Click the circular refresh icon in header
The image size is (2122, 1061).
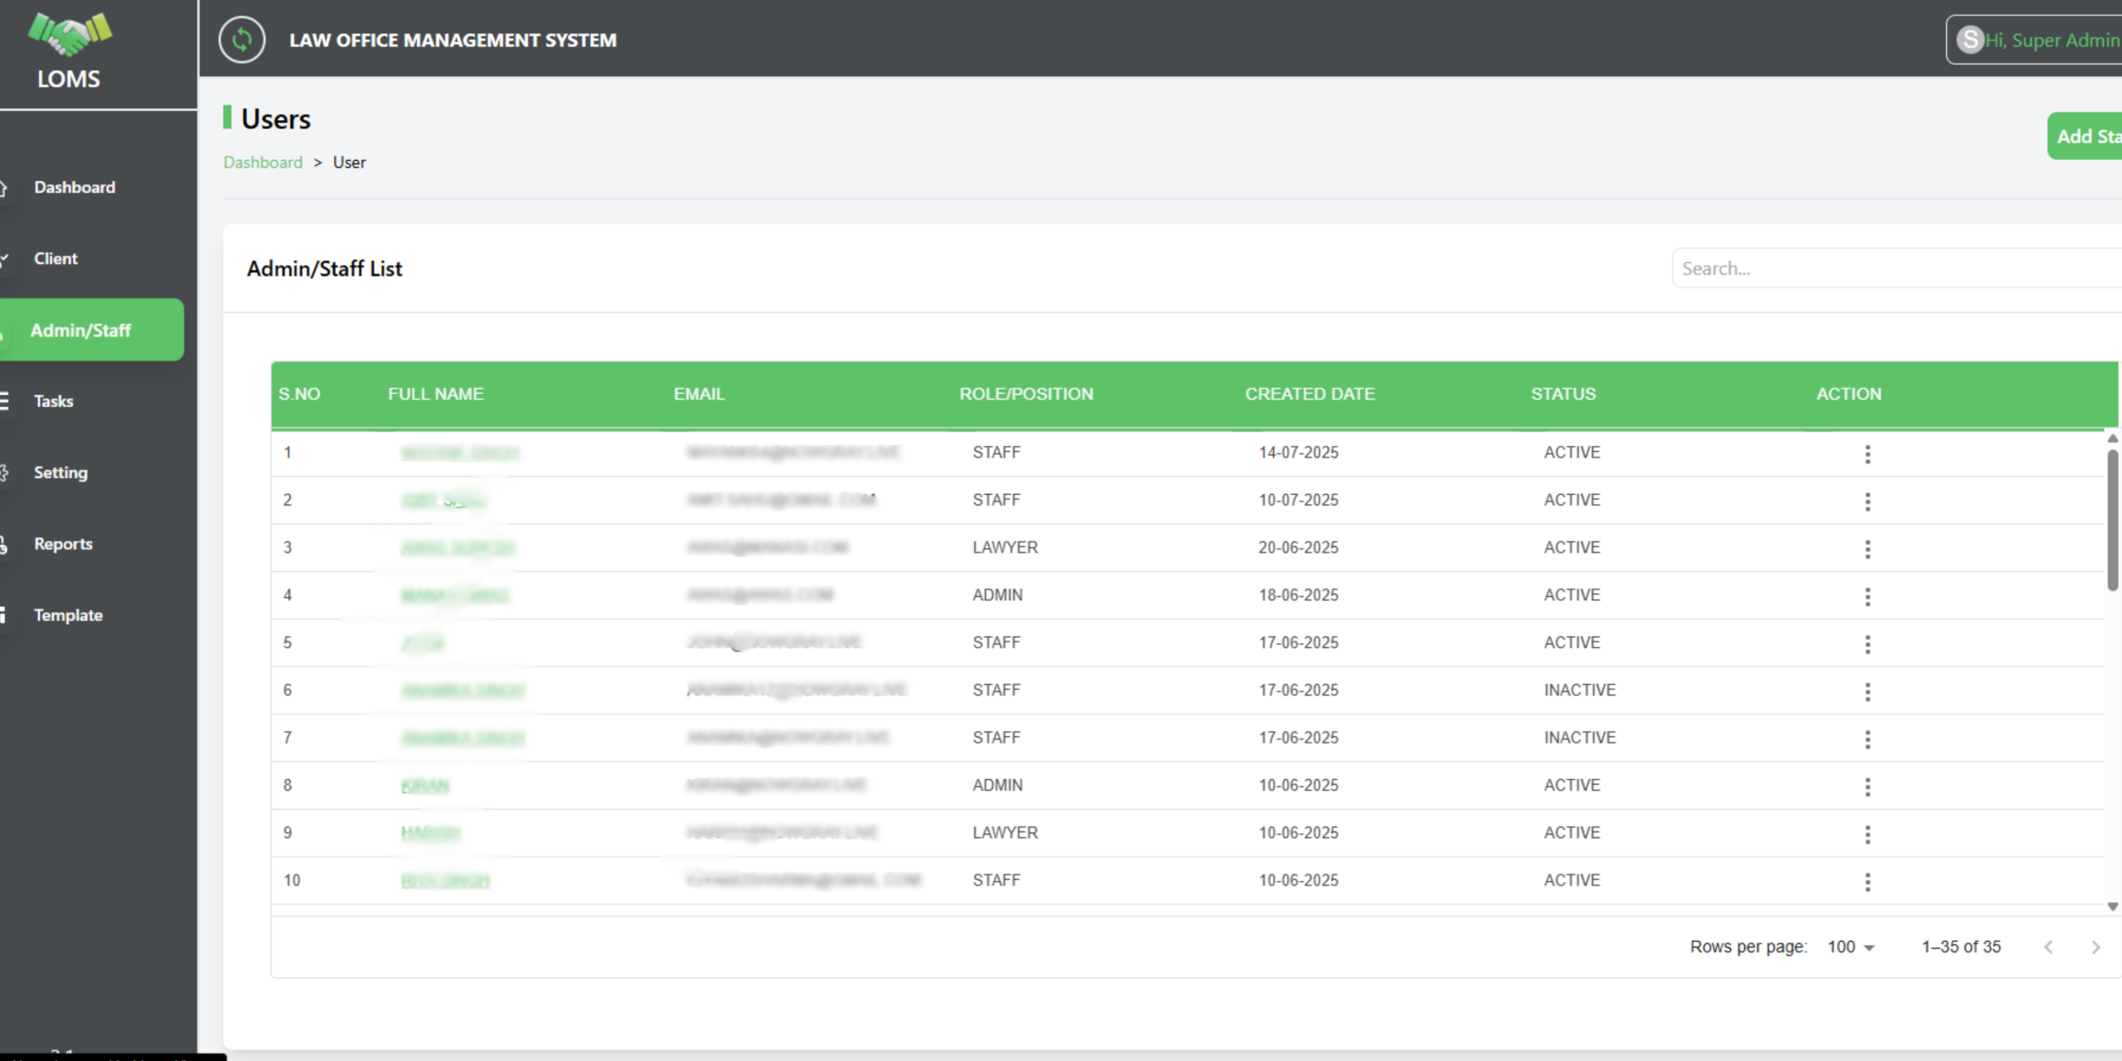(241, 40)
